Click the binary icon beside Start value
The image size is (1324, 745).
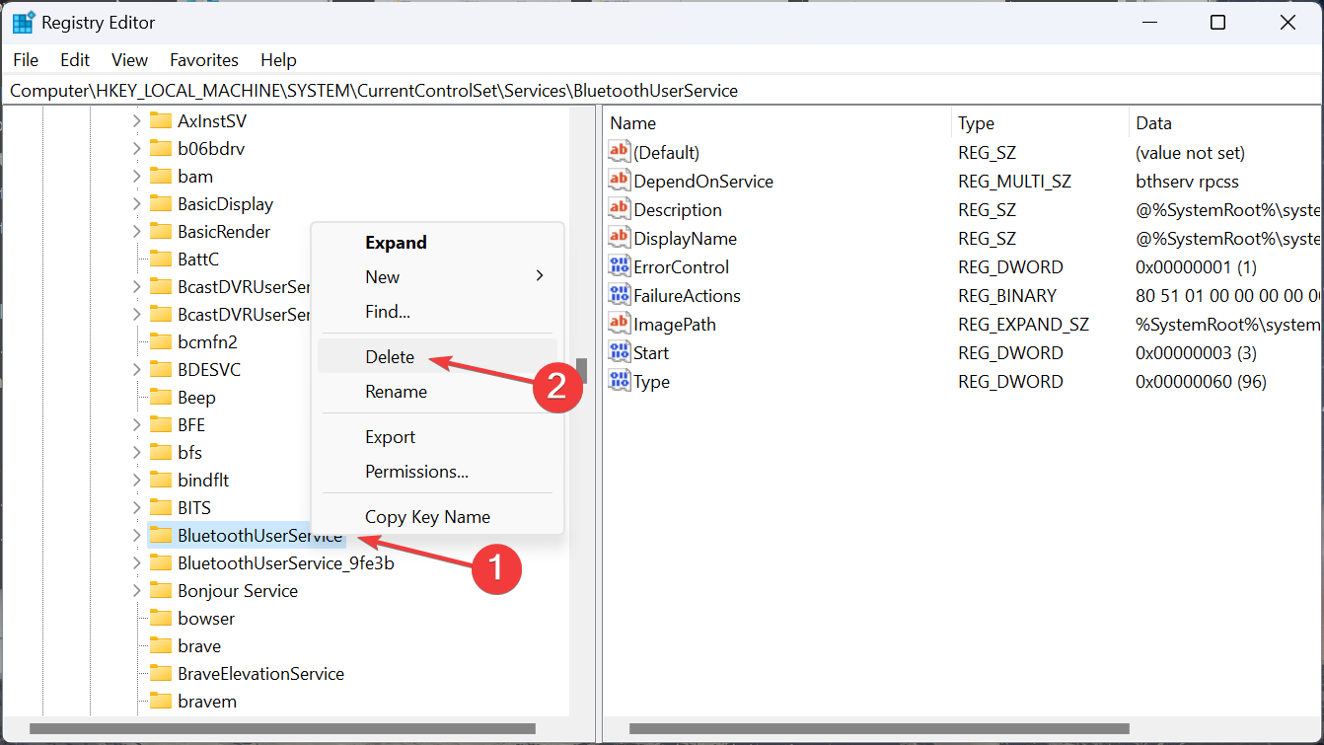620,352
